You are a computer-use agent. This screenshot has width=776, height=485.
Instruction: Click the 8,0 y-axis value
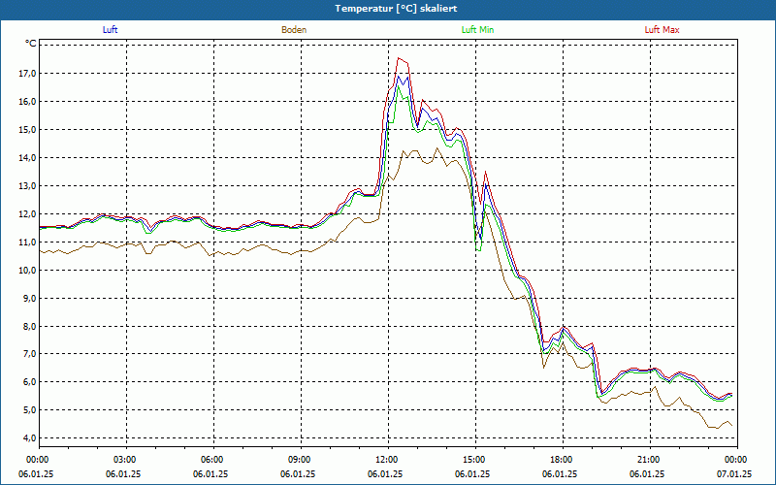click(29, 327)
